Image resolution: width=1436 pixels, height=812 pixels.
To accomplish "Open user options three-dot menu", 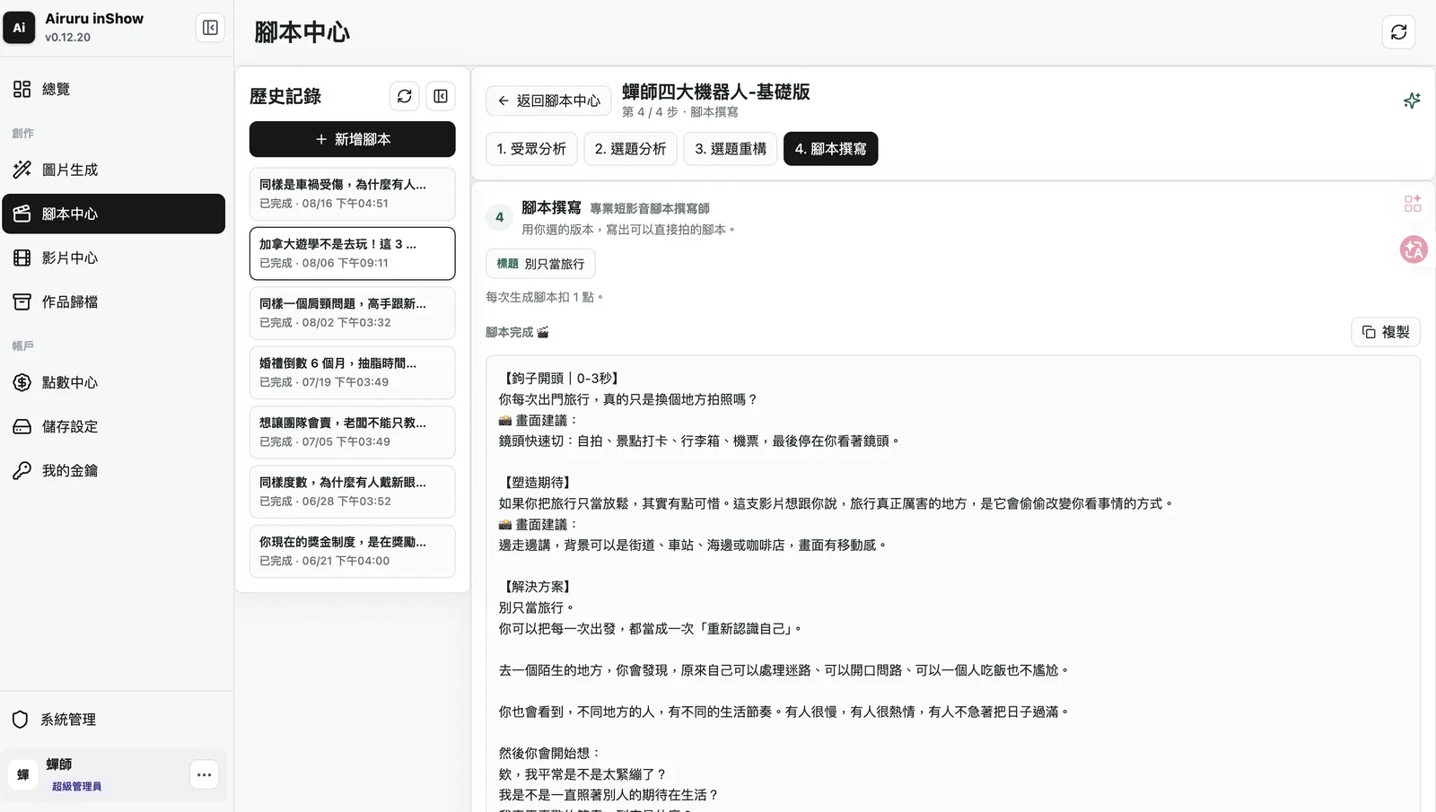I will [205, 774].
